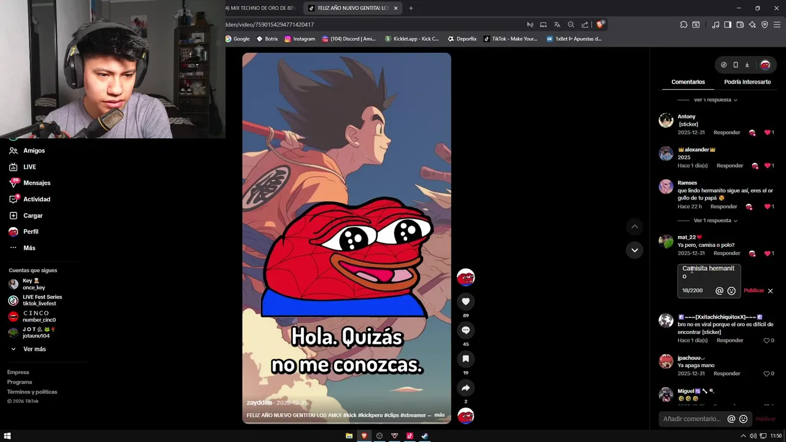Click the translate page icon in address bar
Image resolution: width=786 pixels, height=442 pixels.
557,25
